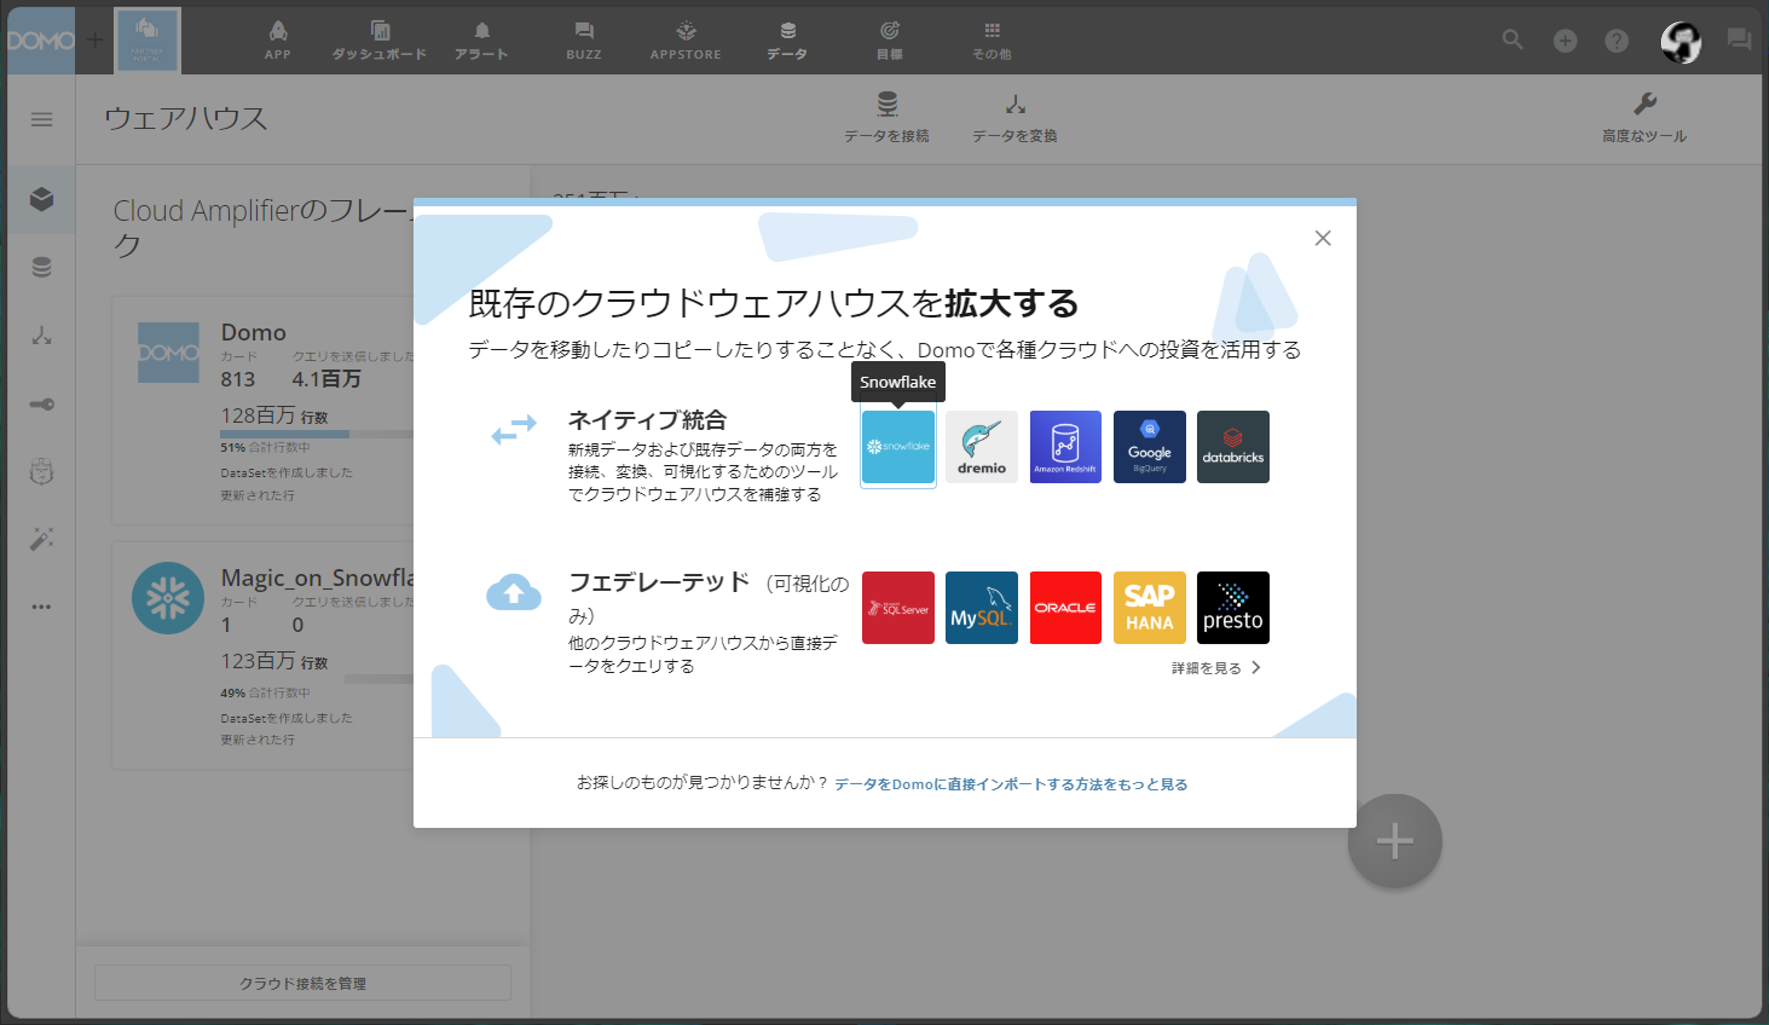Select the SAP HANA tile
Screen dimensions: 1769x1025
[x=1149, y=607]
